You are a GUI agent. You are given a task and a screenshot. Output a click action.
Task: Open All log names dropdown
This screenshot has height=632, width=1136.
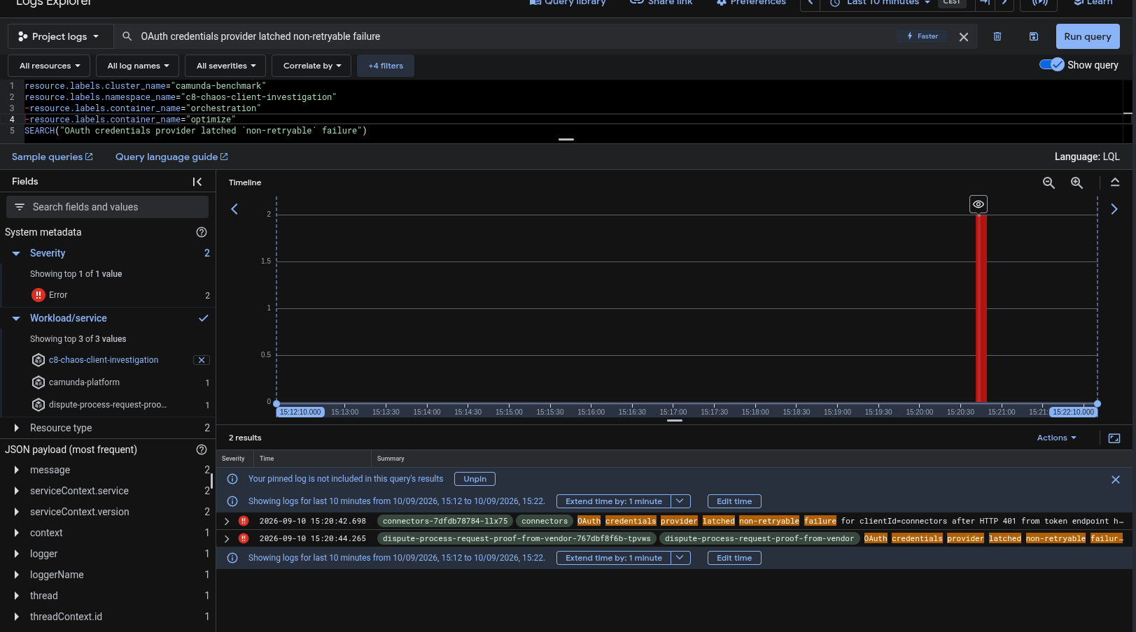tap(137, 66)
